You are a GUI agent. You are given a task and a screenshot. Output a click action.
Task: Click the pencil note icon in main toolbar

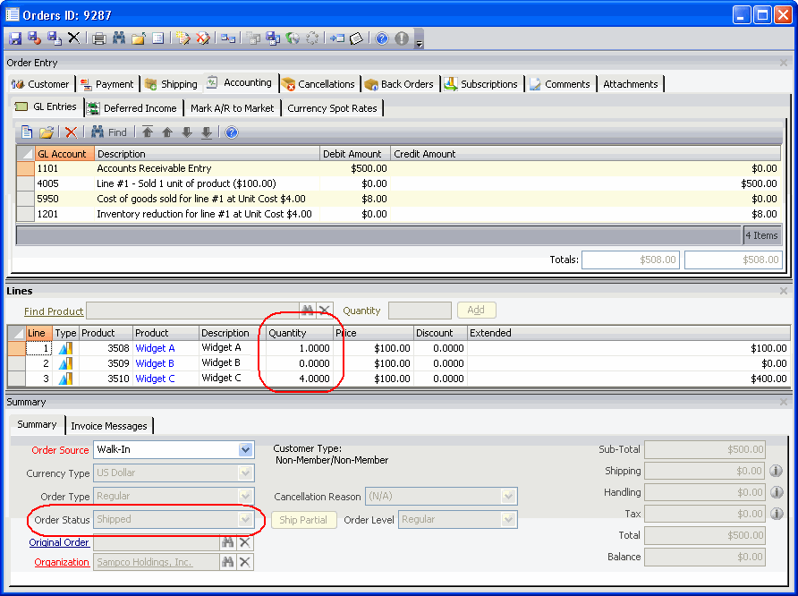183,38
